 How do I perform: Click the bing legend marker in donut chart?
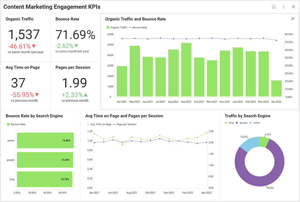[226, 123]
